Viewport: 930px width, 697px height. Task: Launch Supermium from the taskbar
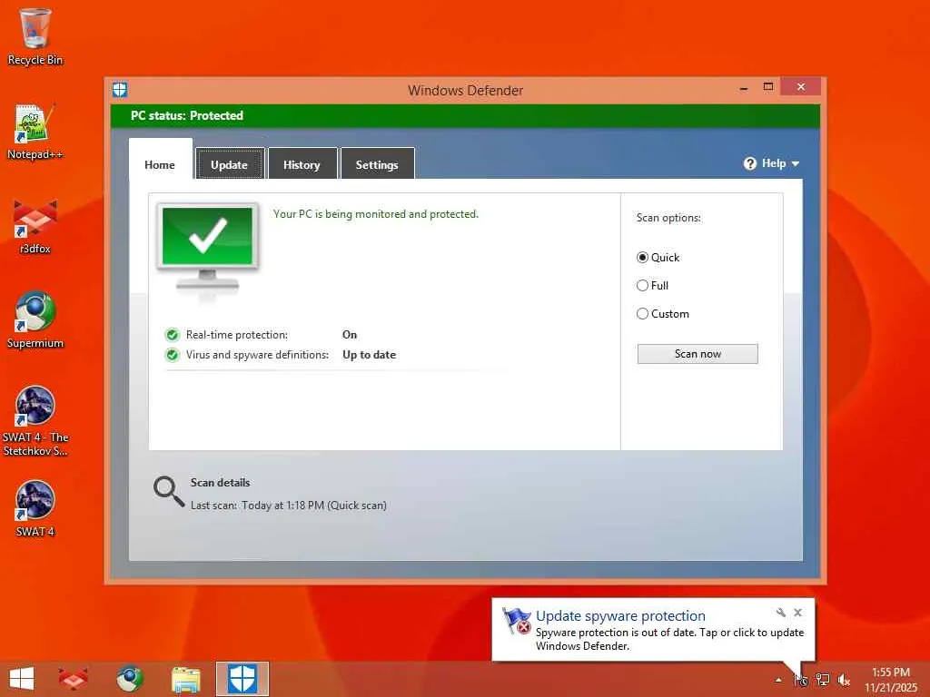129,679
